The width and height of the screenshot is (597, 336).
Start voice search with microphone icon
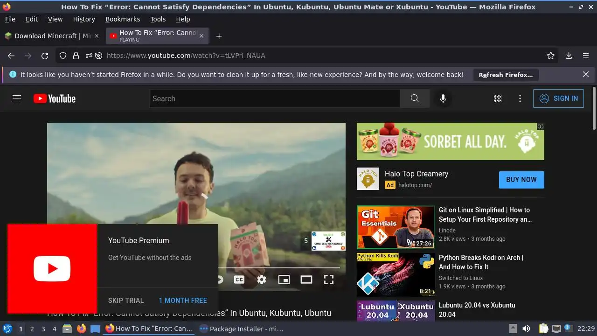[x=443, y=98]
